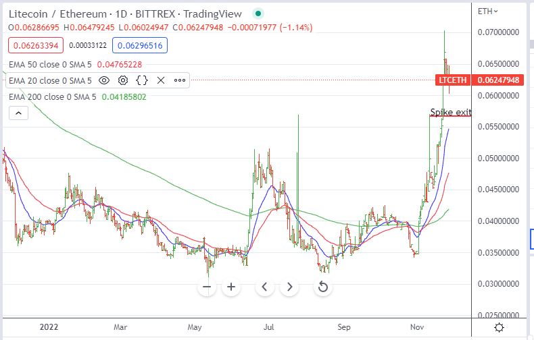Click the Jul label on time axis
534x340 pixels.
click(268, 327)
